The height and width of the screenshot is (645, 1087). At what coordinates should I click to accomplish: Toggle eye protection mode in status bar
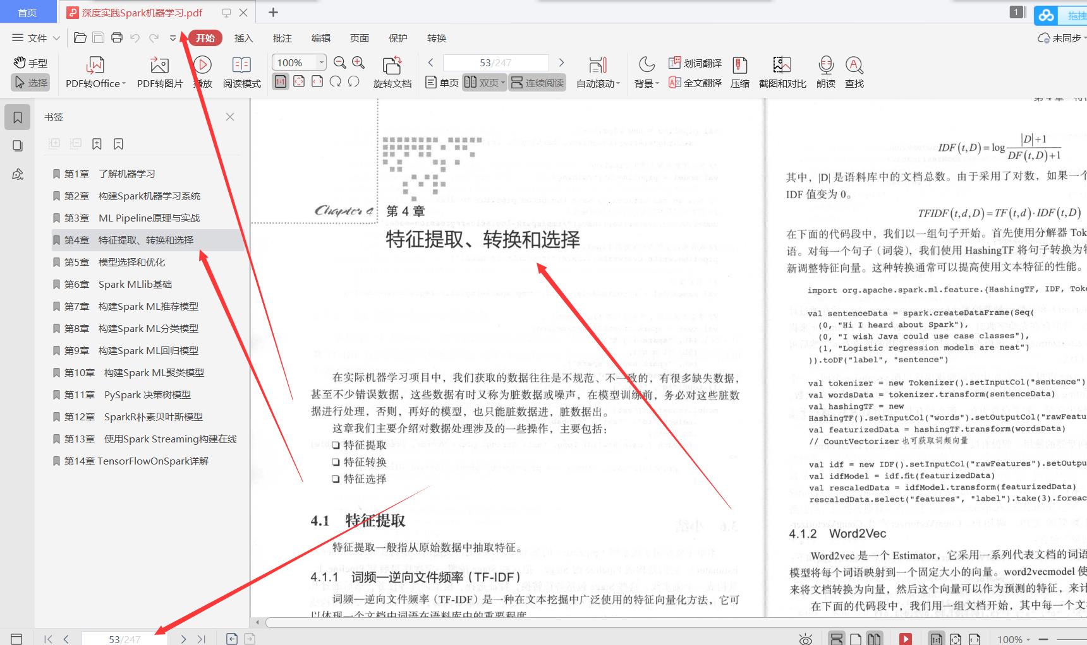[805, 639]
